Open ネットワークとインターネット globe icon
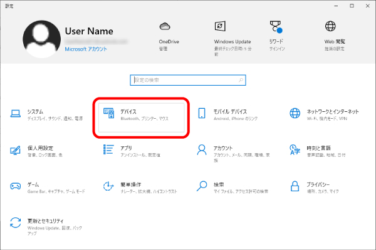This screenshot has height=250, width=376. pos(295,114)
